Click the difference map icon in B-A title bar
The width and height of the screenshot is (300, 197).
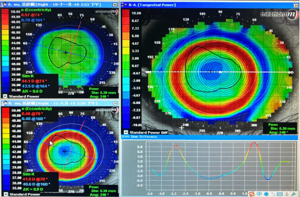pyautogui.click(x=124, y=5)
